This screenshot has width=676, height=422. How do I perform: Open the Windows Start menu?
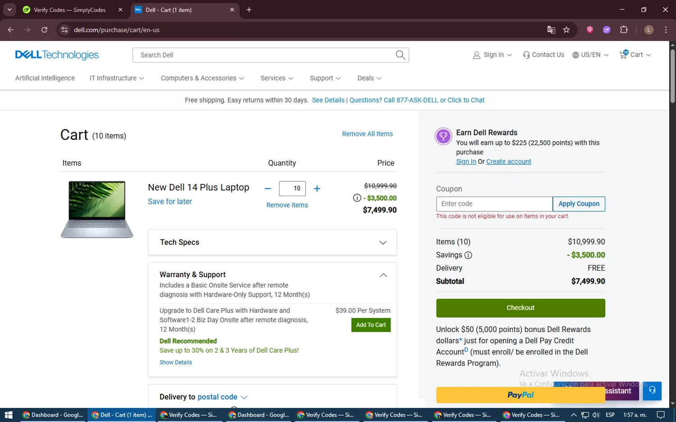8,415
